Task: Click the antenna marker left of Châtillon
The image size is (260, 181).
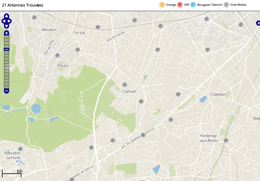Action: (178, 94)
